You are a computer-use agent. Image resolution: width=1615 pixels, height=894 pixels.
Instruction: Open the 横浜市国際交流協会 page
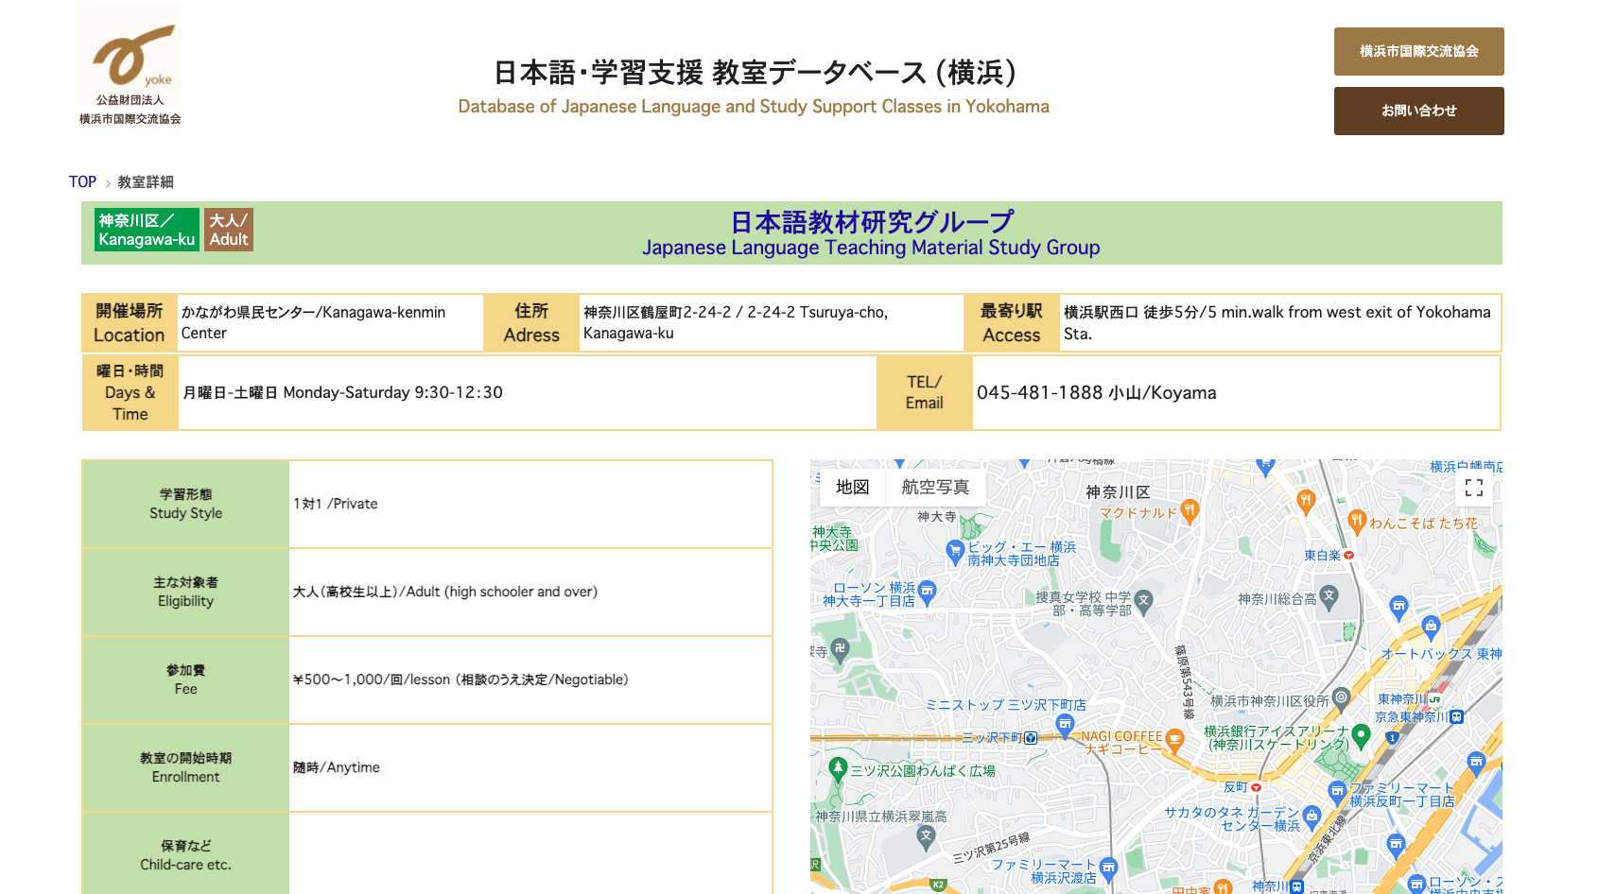click(x=1418, y=52)
